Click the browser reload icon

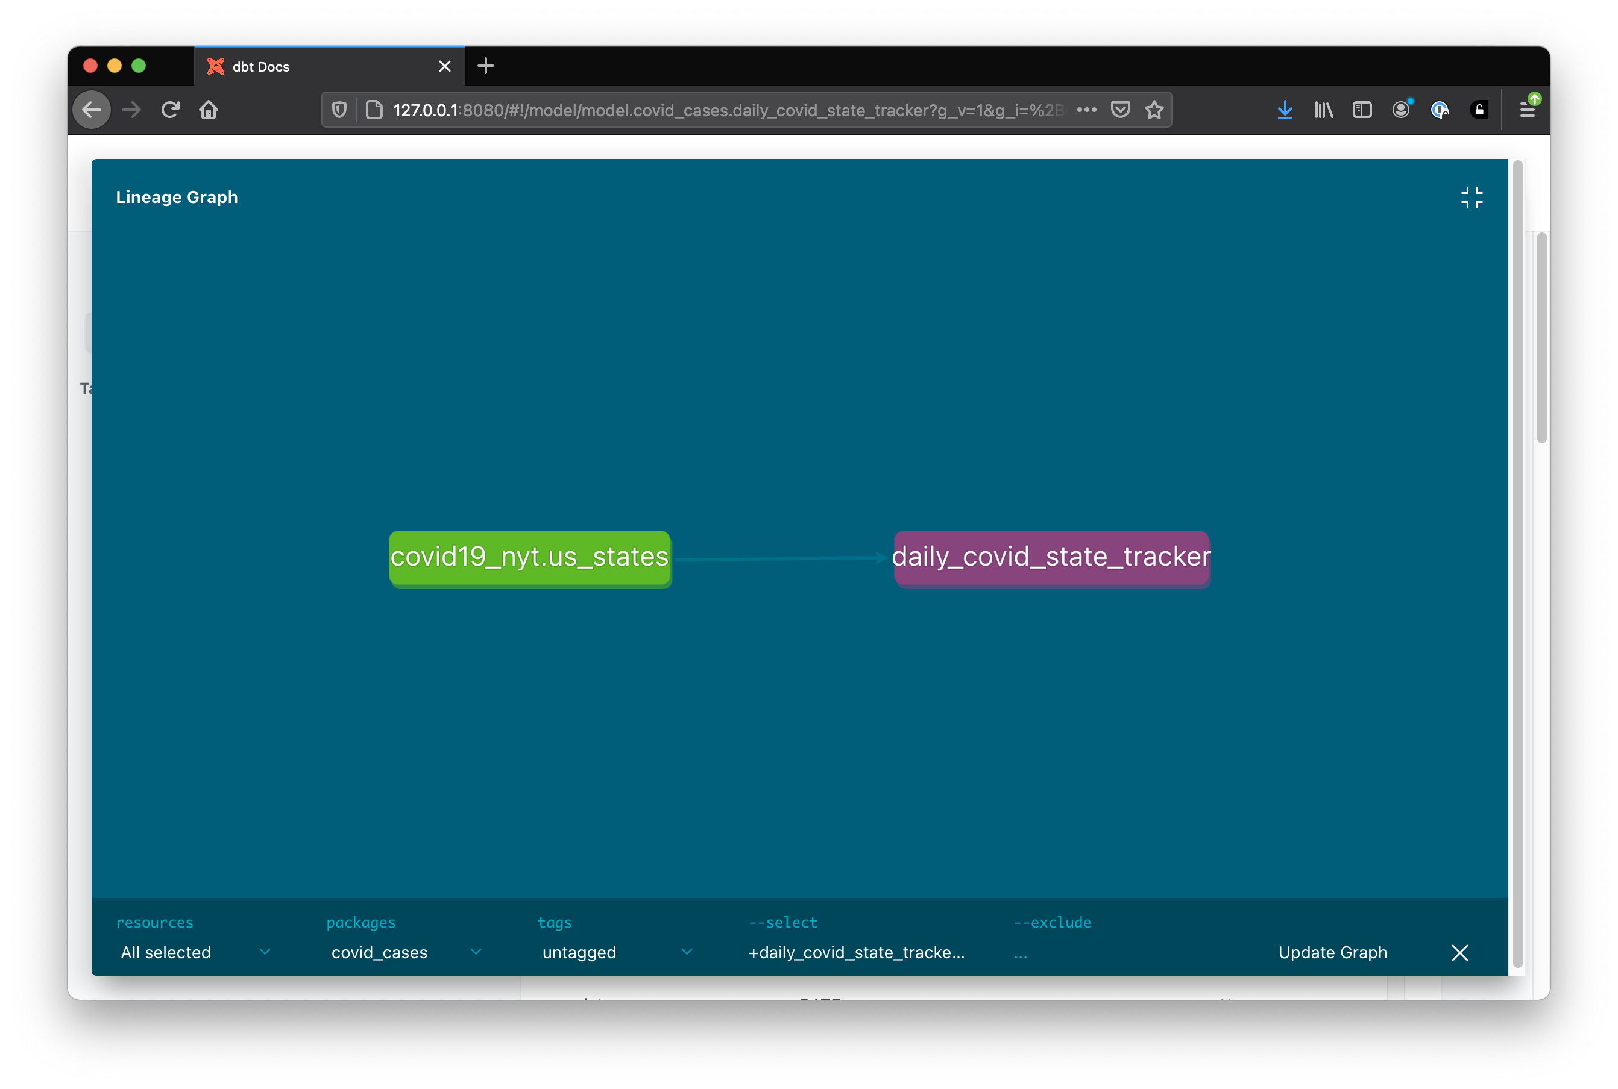pyautogui.click(x=171, y=111)
